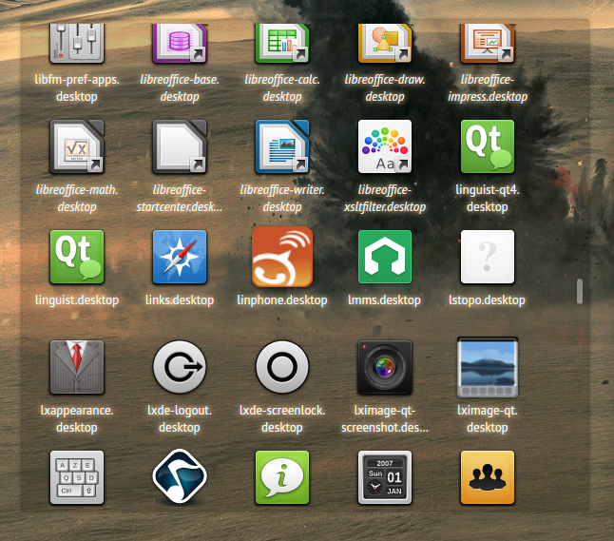Select the libreoffice-xsltfilter colorful icon
614x541 pixels.
385,146
